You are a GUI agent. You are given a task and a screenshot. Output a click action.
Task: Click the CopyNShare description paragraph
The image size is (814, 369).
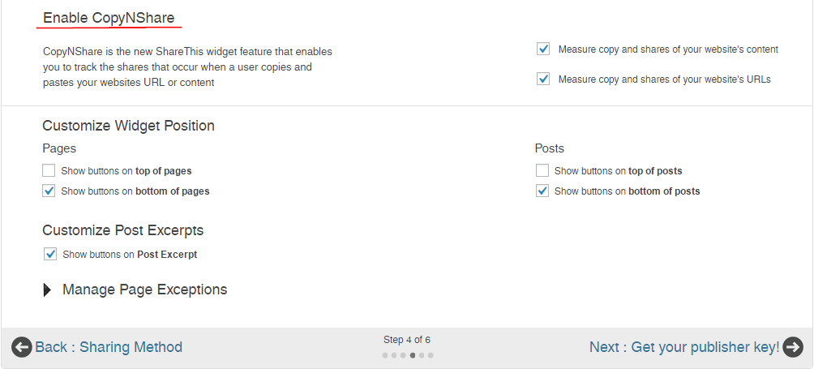click(x=187, y=67)
